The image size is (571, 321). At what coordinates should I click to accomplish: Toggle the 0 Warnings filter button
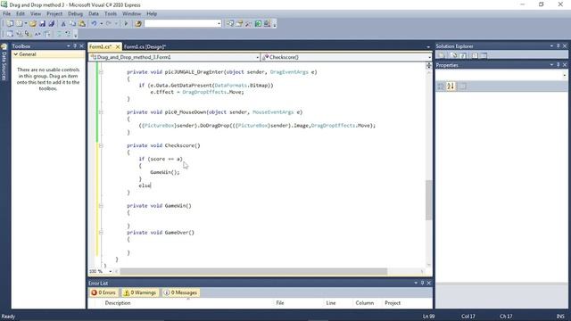click(140, 292)
